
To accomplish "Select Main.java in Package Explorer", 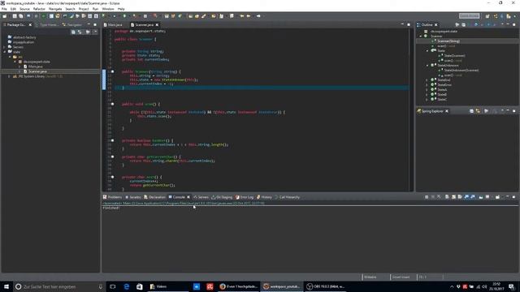I will [35, 67].
